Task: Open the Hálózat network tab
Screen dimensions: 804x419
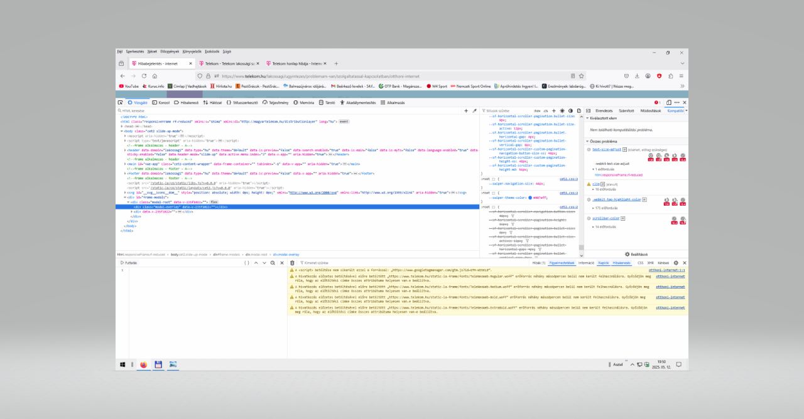Action: (x=212, y=102)
